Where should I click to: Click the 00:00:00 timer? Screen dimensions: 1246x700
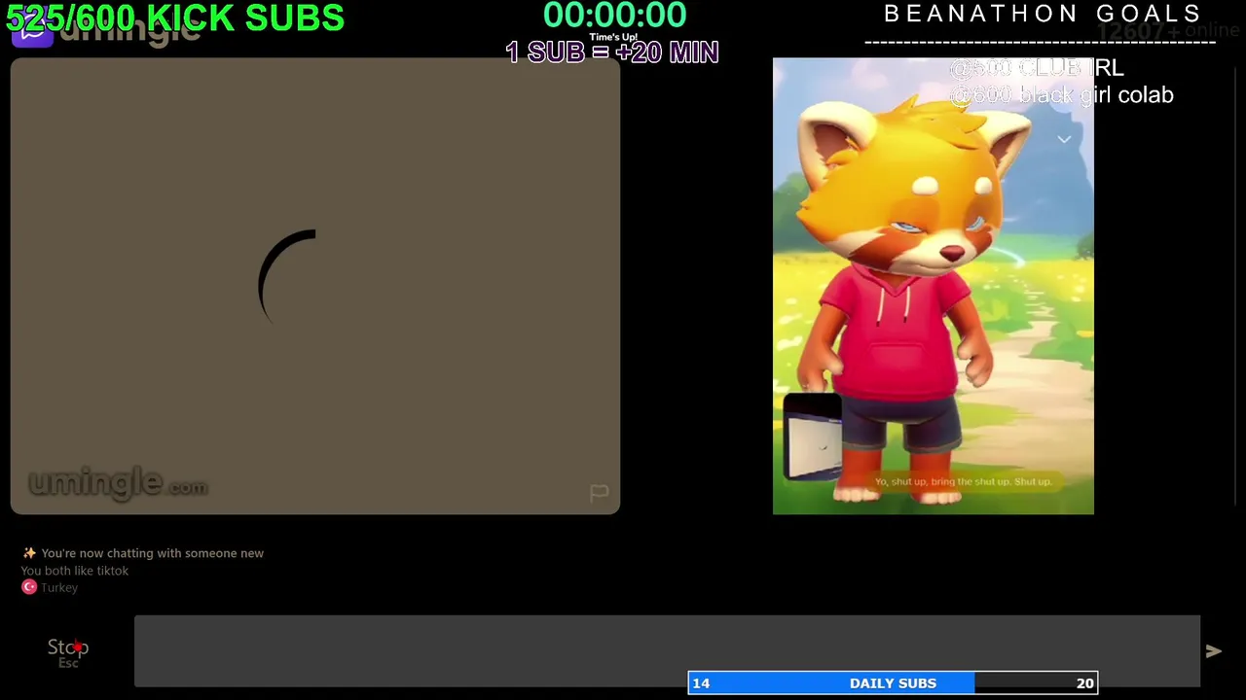(615, 15)
